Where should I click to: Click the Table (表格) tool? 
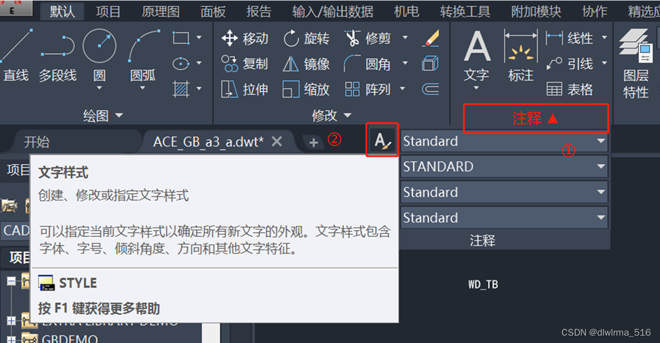[570, 89]
